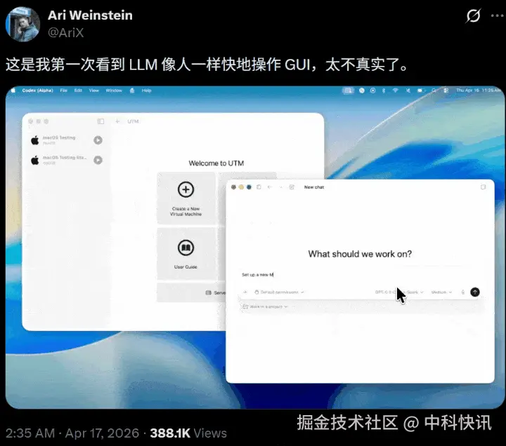Open the Codex (Alpha) app menu
The height and width of the screenshot is (446, 506).
[37, 90]
